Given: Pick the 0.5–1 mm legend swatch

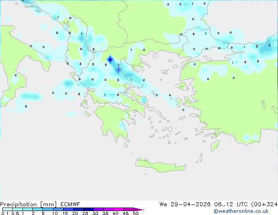Looking at the screenshot, I should point(18,209).
